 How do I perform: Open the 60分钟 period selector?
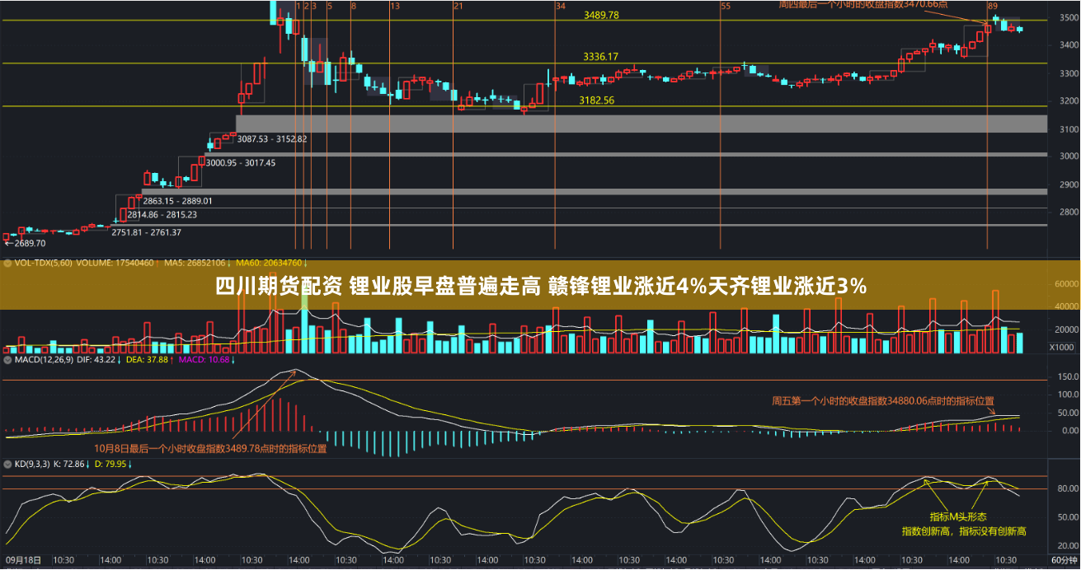click(x=1065, y=560)
